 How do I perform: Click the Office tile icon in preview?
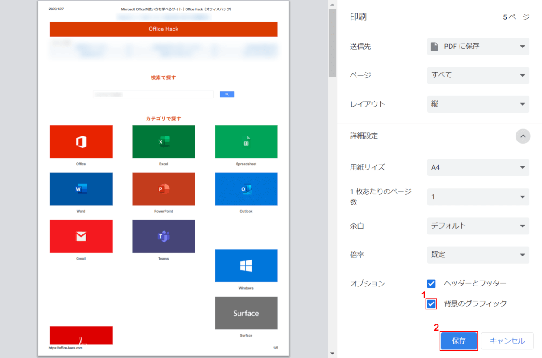(x=81, y=142)
